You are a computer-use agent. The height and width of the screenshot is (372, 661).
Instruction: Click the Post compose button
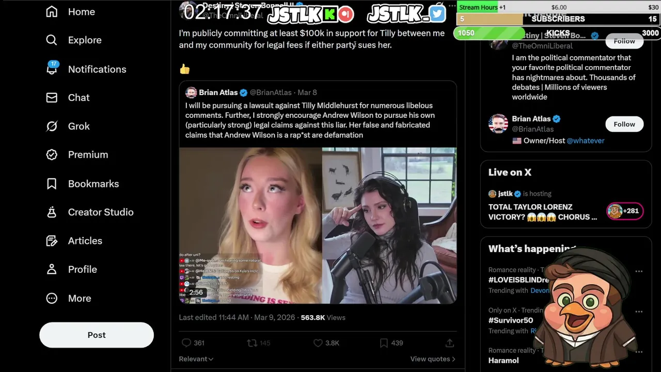97,335
